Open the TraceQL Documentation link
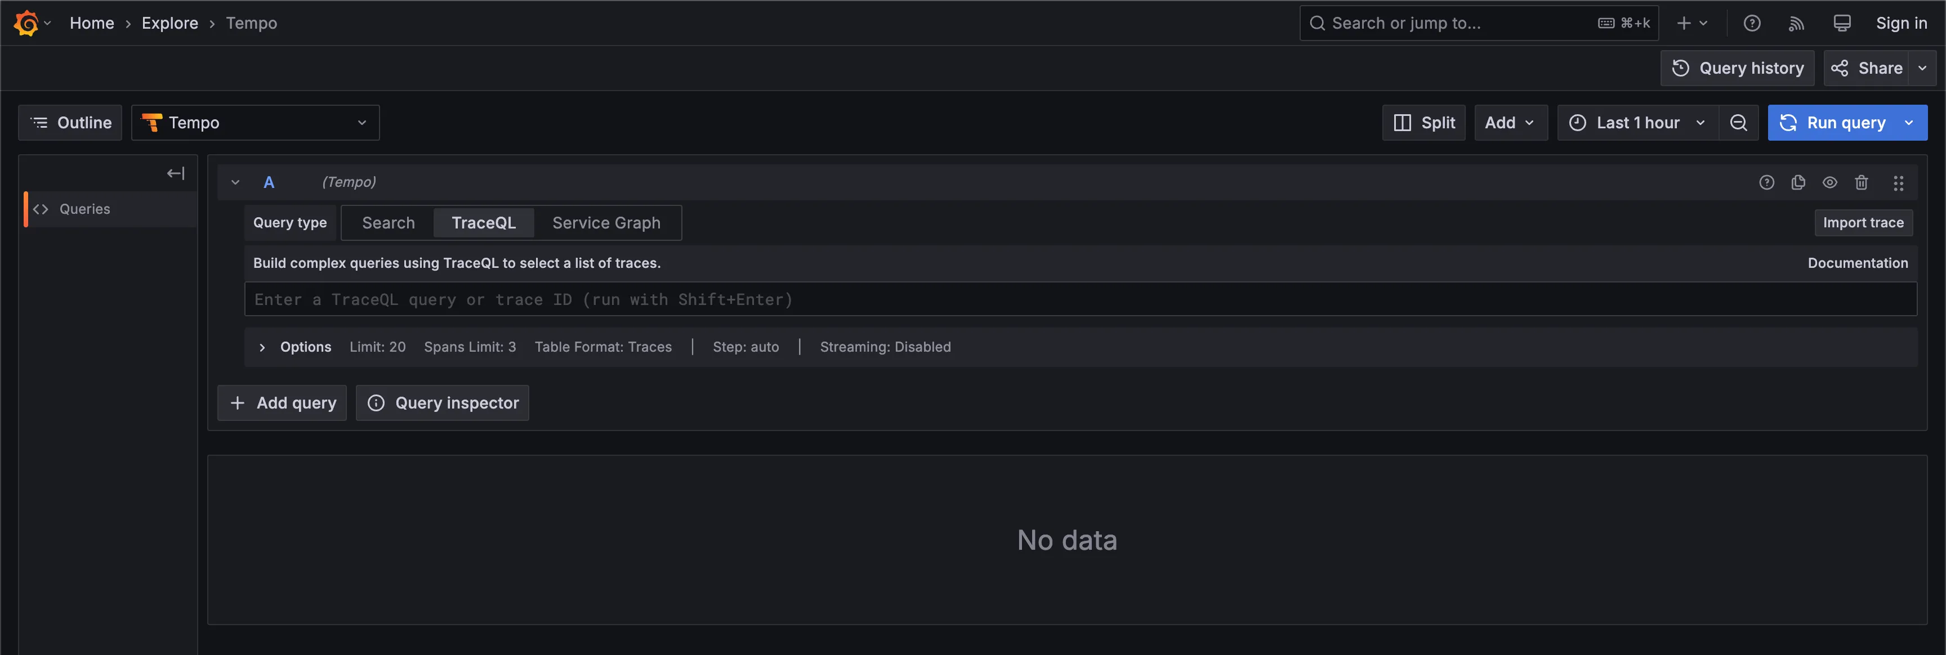Image resolution: width=1946 pixels, height=655 pixels. tap(1858, 263)
